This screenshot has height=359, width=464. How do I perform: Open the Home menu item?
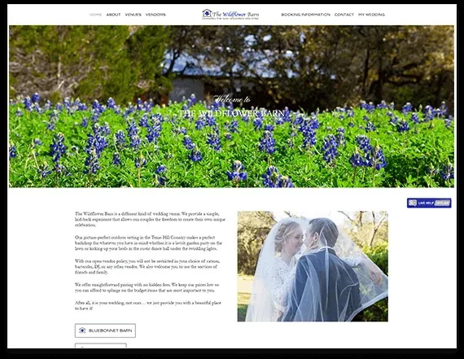point(95,15)
